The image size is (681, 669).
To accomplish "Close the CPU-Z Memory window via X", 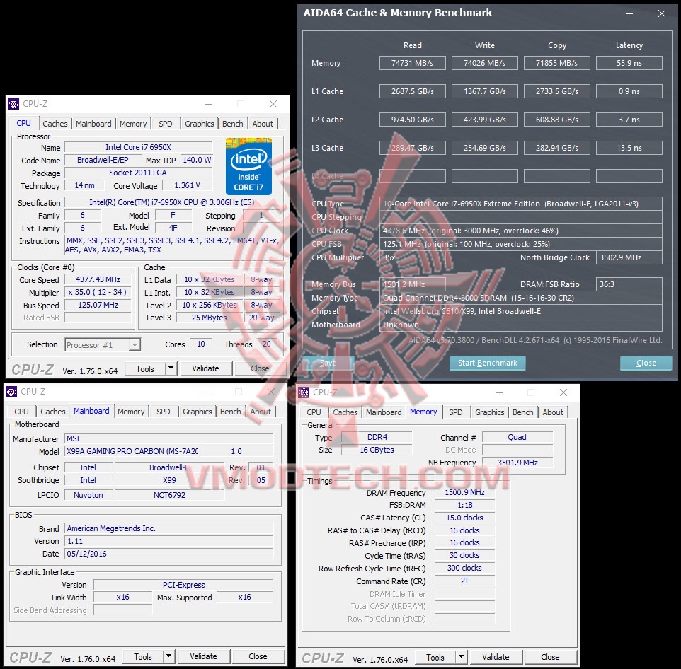I will 563,392.
